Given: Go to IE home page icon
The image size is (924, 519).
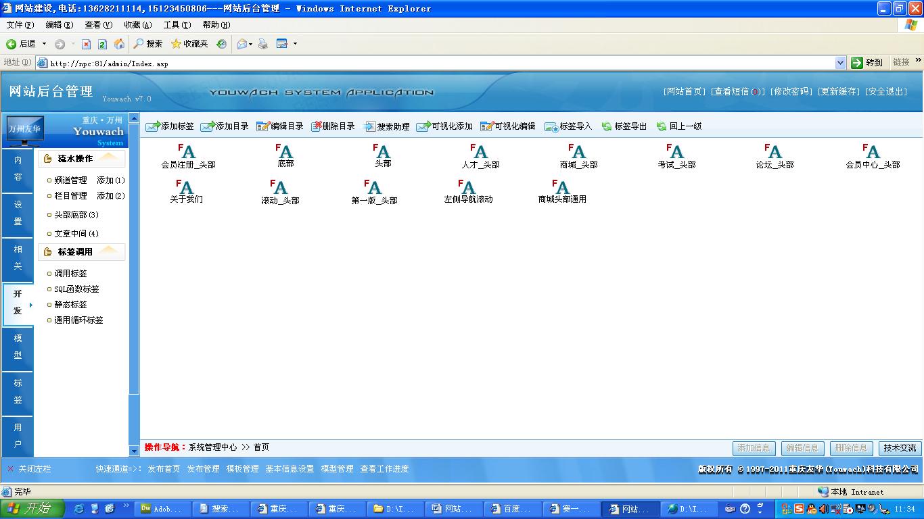Looking at the screenshot, I should (x=119, y=44).
